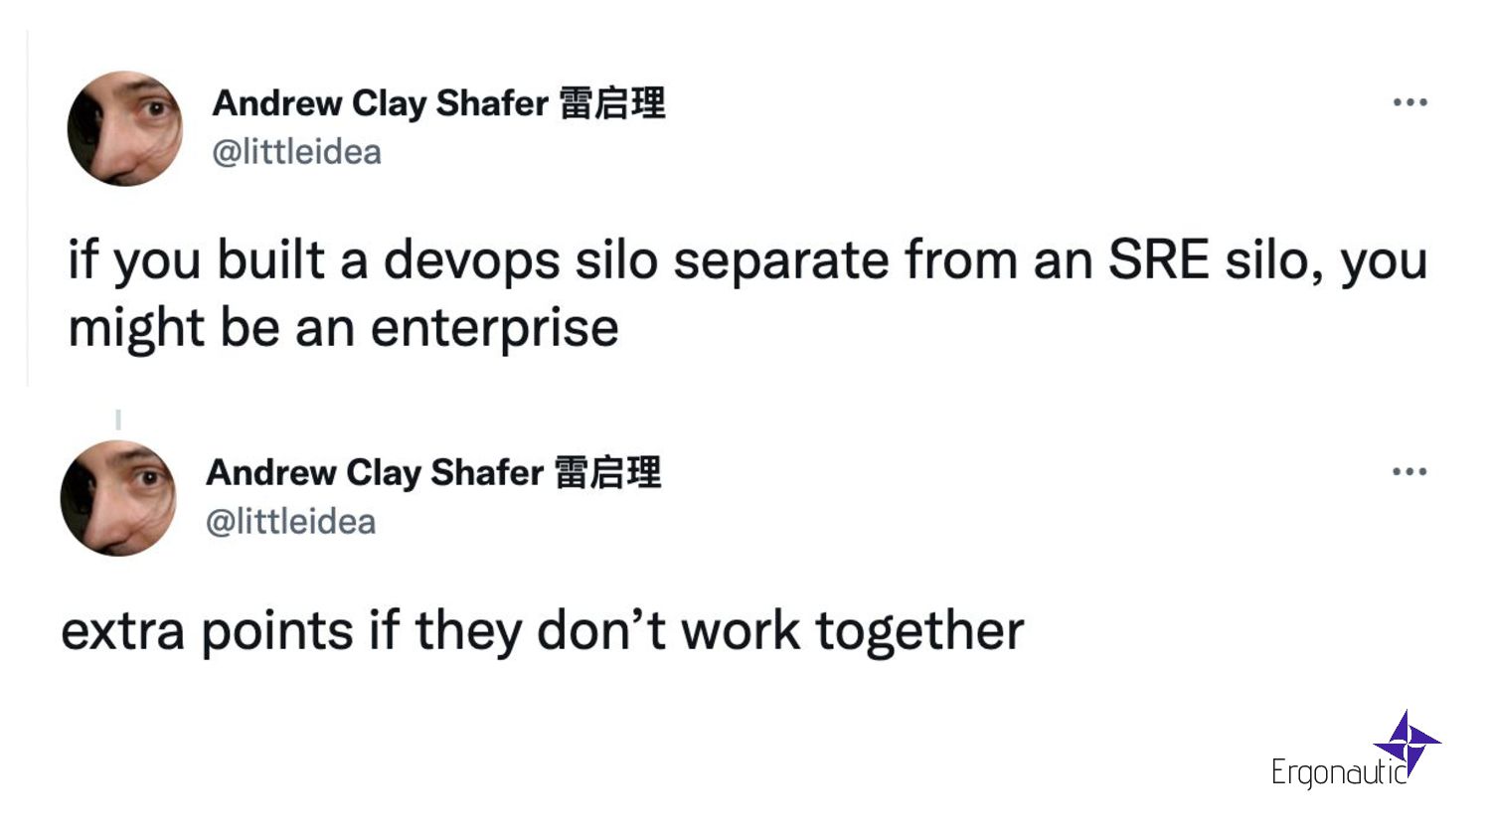Image resolution: width=1491 pixels, height=839 pixels.
Task: Open more options on the devops silo tweet
Action: pyautogui.click(x=1409, y=102)
